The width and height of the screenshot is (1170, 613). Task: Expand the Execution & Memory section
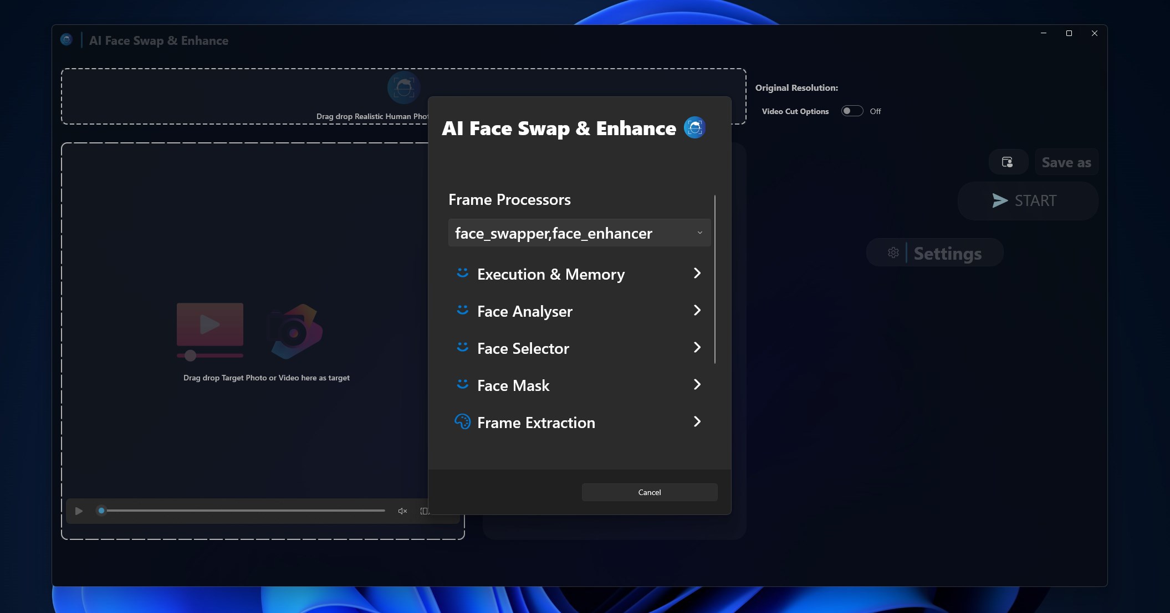[x=697, y=273]
